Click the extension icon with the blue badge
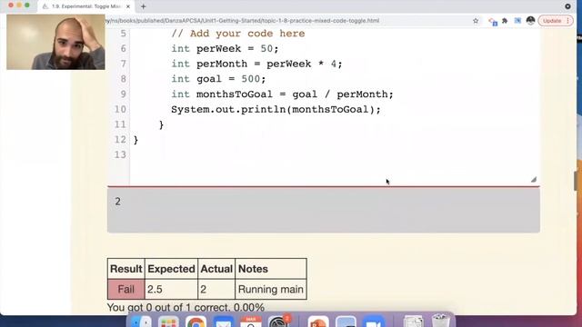 (493, 22)
